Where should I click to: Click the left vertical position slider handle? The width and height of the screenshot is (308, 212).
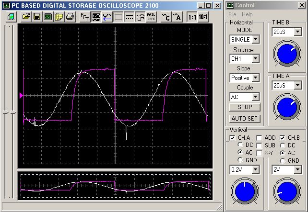click(5, 112)
